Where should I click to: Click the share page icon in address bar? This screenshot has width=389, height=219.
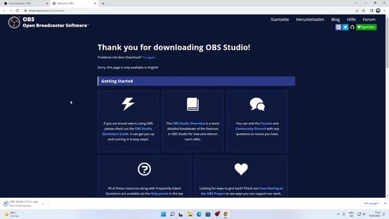[x=357, y=10]
